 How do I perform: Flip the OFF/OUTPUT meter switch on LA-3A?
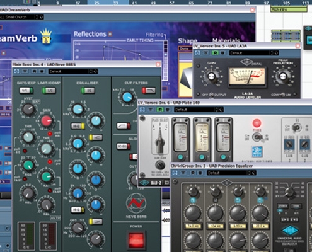(211, 94)
